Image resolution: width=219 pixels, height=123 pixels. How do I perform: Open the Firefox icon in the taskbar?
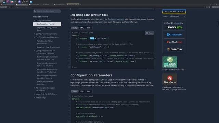pos(12,2)
